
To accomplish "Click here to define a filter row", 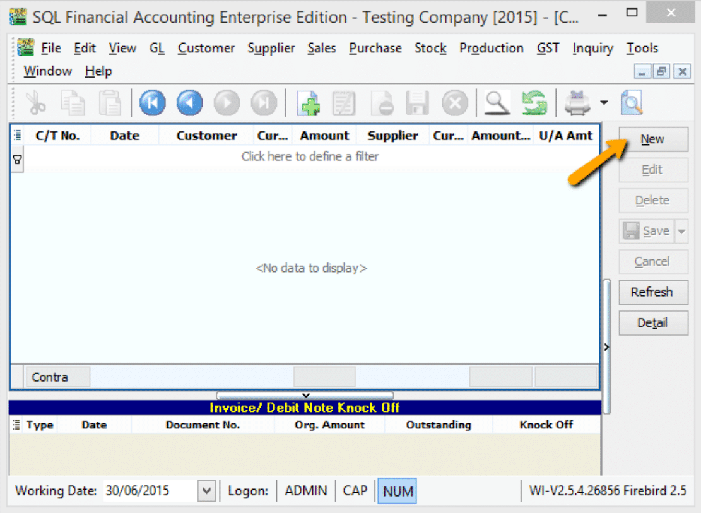I will tap(310, 156).
